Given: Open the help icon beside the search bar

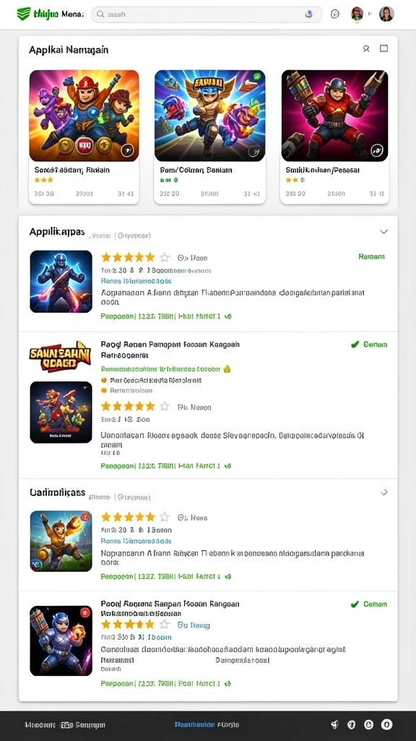Looking at the screenshot, I should tap(335, 14).
